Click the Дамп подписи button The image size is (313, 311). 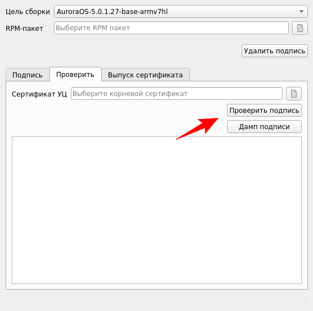pyautogui.click(x=264, y=127)
